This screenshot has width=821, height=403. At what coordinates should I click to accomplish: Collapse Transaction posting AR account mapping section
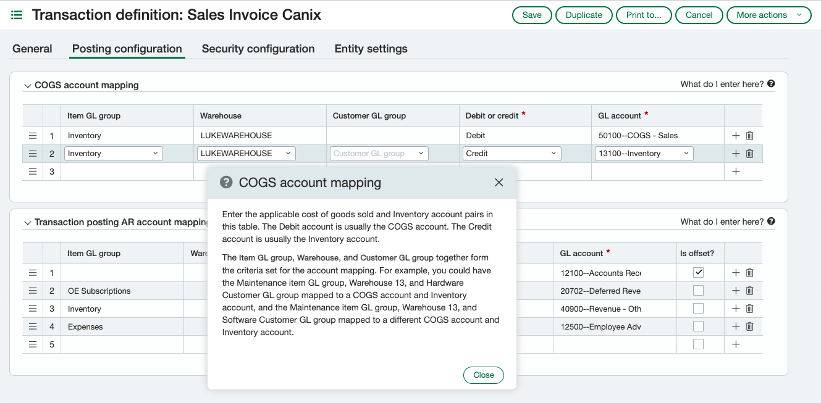27,223
